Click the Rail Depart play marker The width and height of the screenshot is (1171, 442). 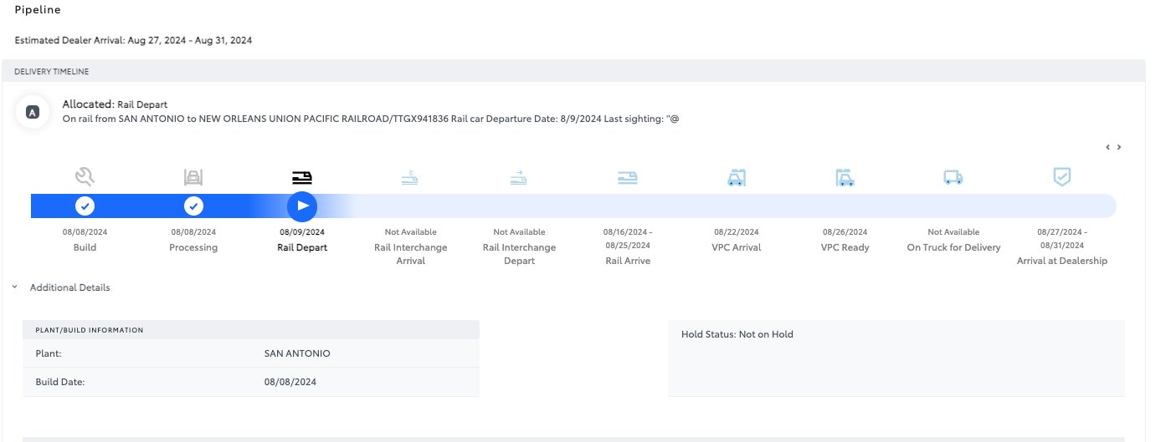(302, 206)
